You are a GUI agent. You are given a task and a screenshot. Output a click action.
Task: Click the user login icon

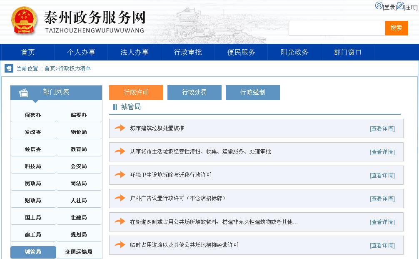tap(379, 6)
